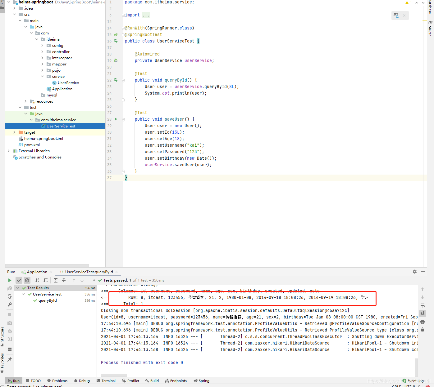This screenshot has width=434, height=387.
Task: Toggle Show Ignored tests button
Action: click(x=27, y=280)
